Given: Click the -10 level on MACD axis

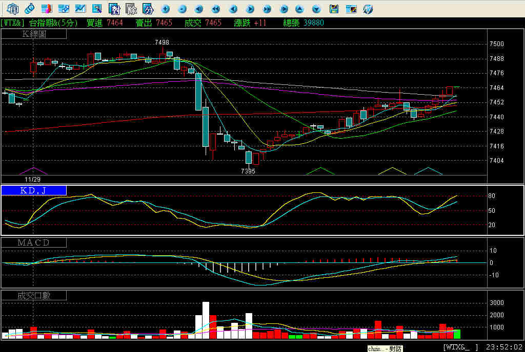Looking at the screenshot, I should coord(494,275).
